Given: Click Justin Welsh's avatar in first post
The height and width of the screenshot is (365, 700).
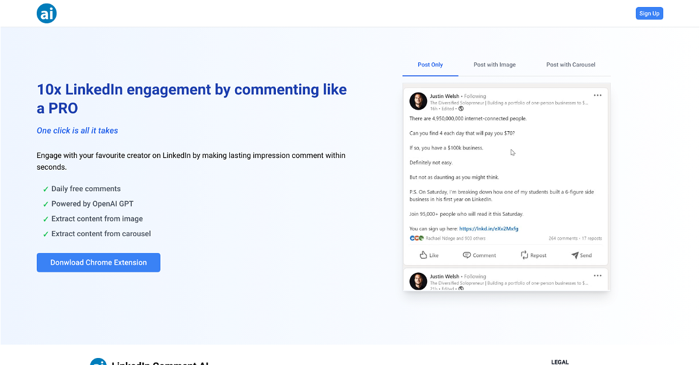Looking at the screenshot, I should pos(418,101).
